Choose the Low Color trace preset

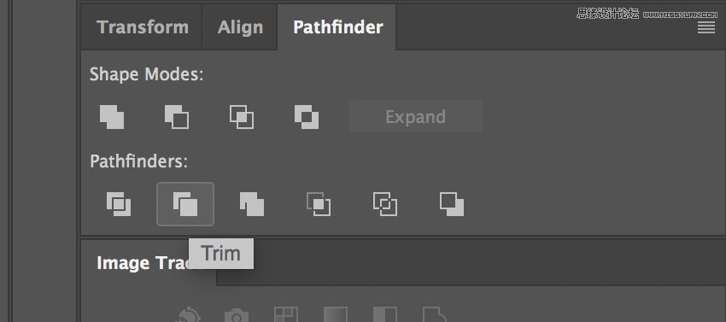[286, 314]
